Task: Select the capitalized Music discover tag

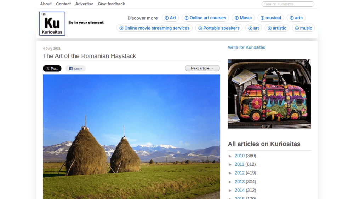Action: tap(243, 18)
